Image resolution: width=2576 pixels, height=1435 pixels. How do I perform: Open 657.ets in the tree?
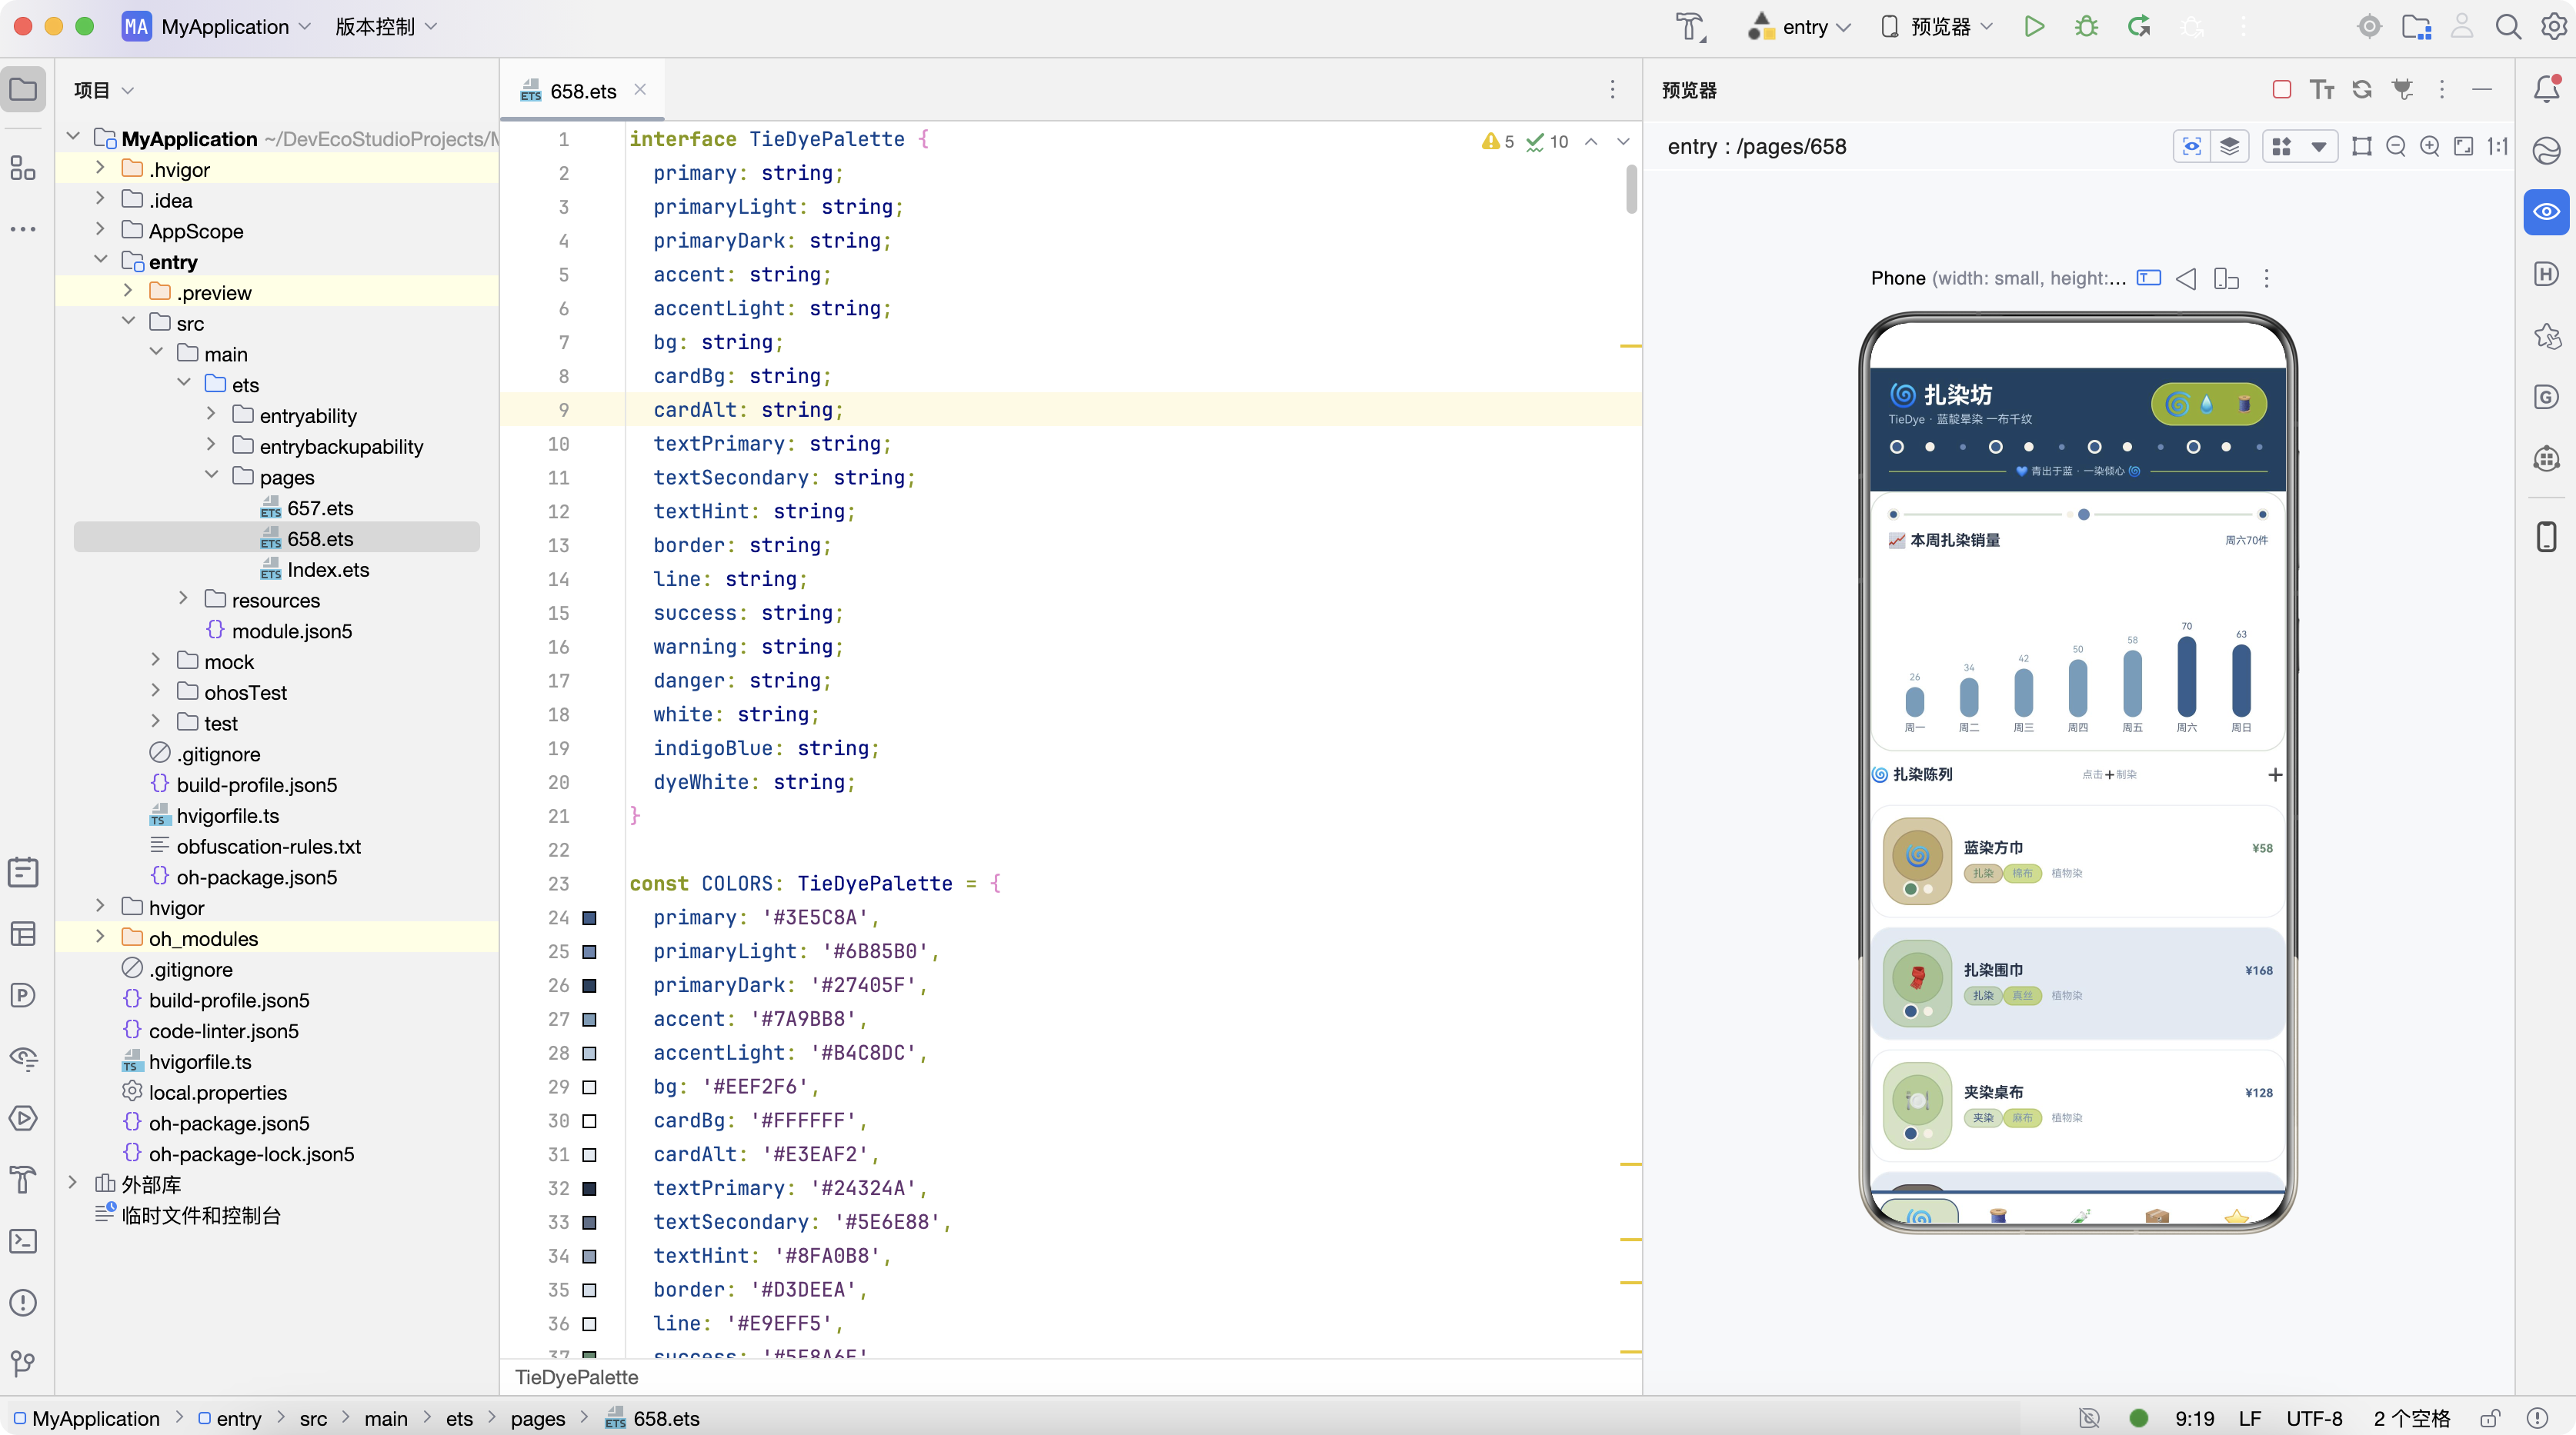[320, 508]
